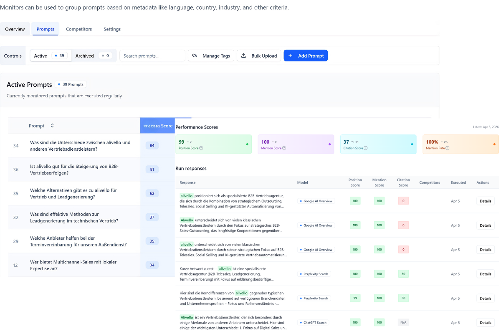This screenshot has width=501, height=334.
Task: Click the Citation Score card showing 37
Action: click(378, 144)
